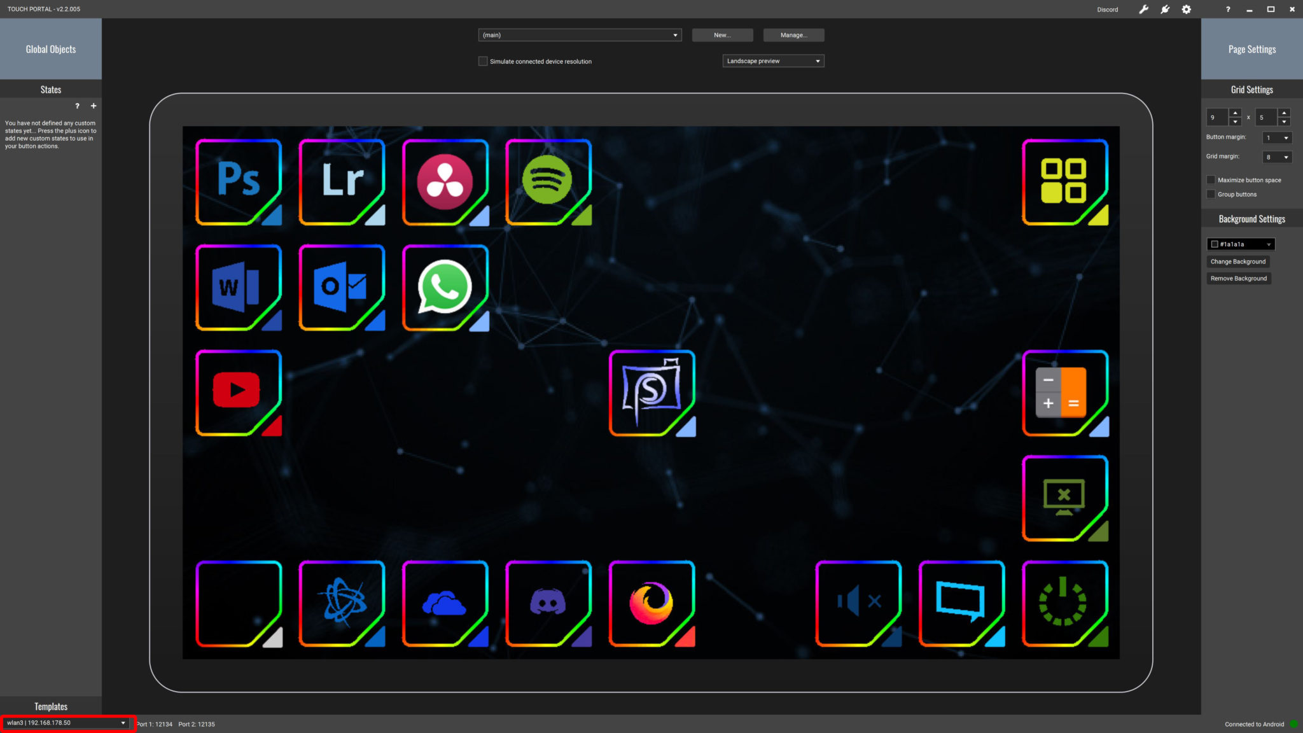
Task: Click the Connected to Android status text
Action: pos(1254,724)
